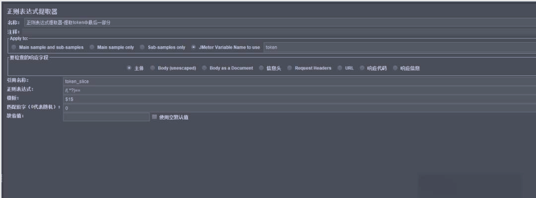Click the 名称 name input field
The width and height of the screenshot is (536, 198).
[x=280, y=22]
